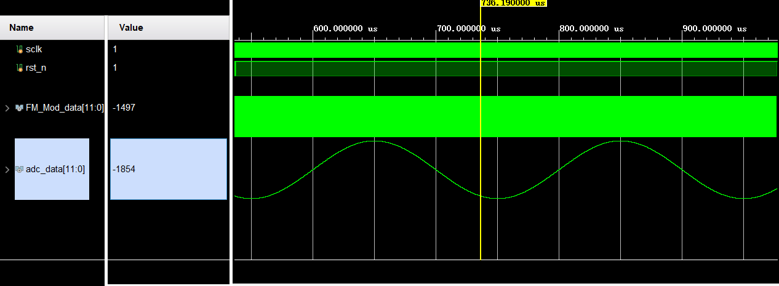Expand the FM_Mod_data[11:0] bus

tap(7, 108)
